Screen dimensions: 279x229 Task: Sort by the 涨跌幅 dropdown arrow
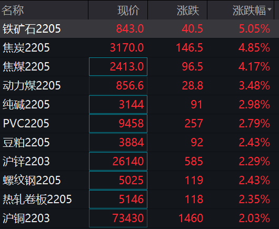click(270, 9)
